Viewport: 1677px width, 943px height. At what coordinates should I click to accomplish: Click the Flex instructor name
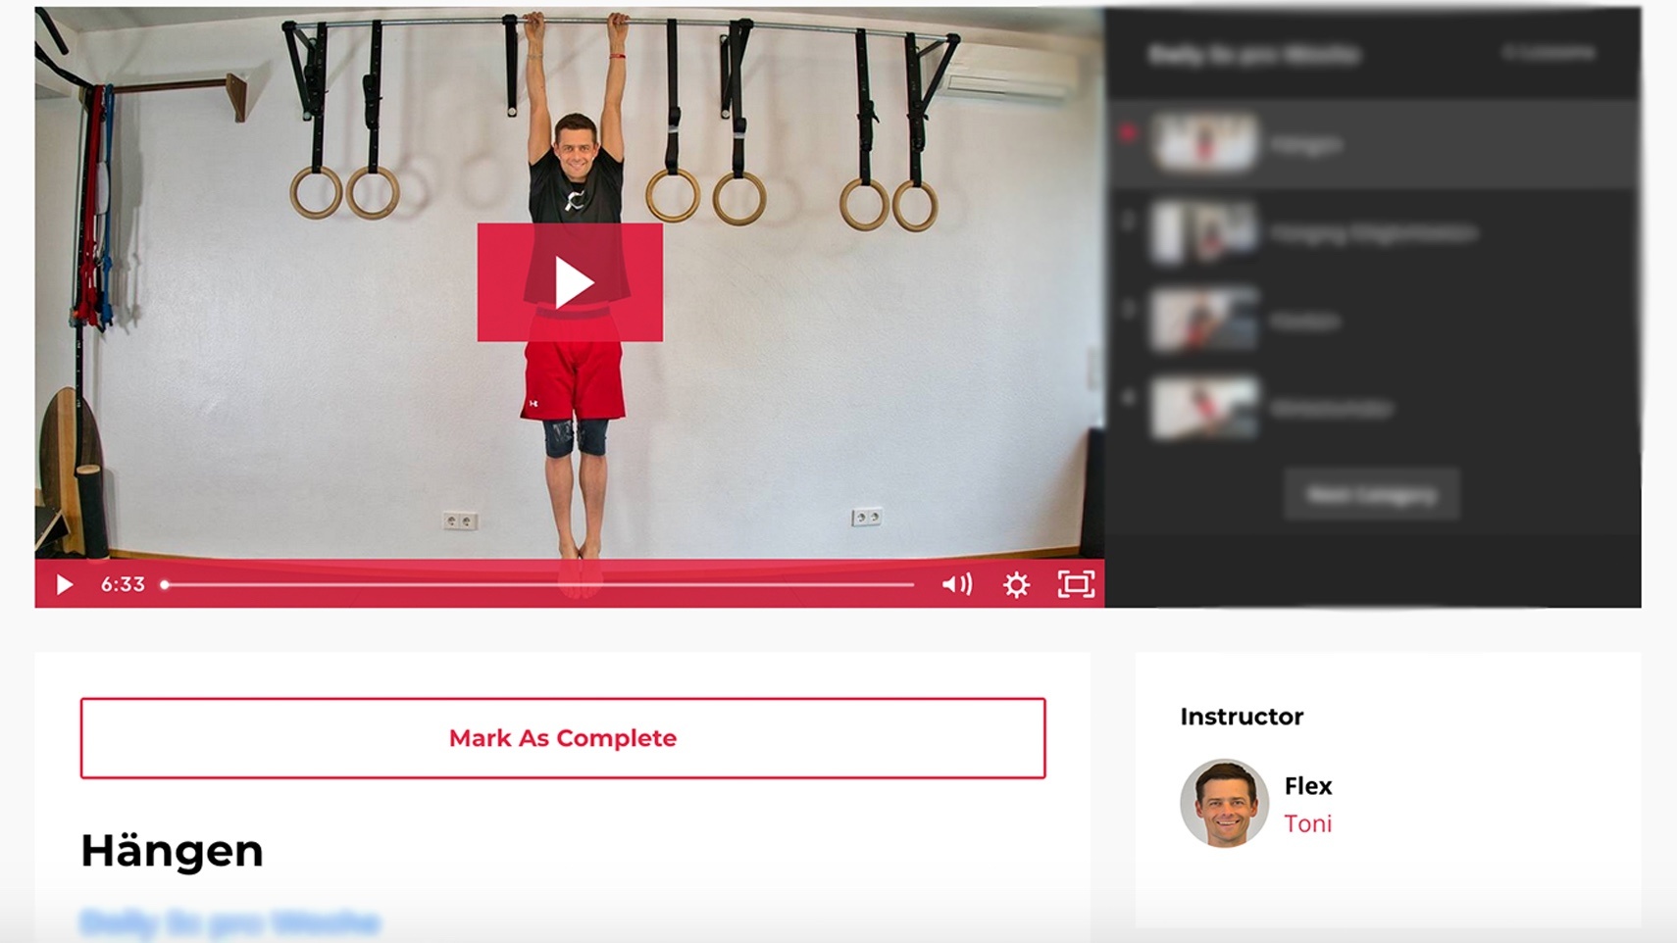click(1308, 786)
